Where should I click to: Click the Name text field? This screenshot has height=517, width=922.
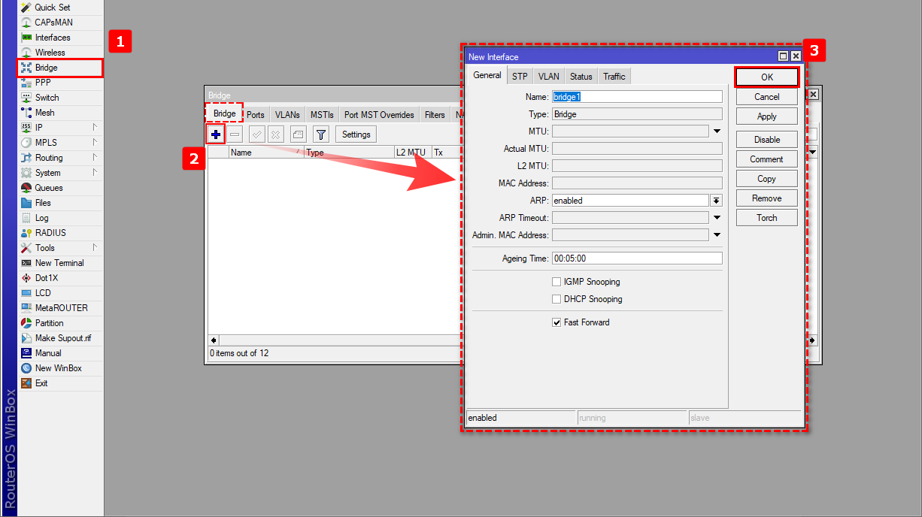tap(636, 97)
